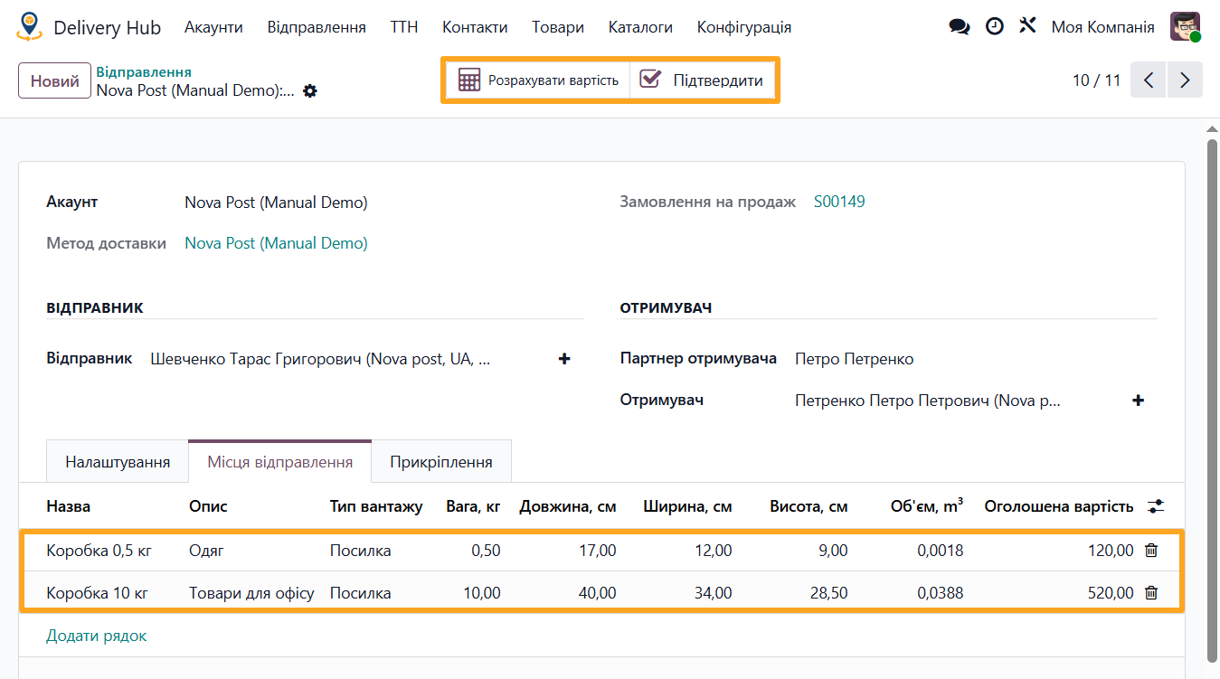Click the 28,50 height cell
The image size is (1220, 679).
(x=829, y=593)
